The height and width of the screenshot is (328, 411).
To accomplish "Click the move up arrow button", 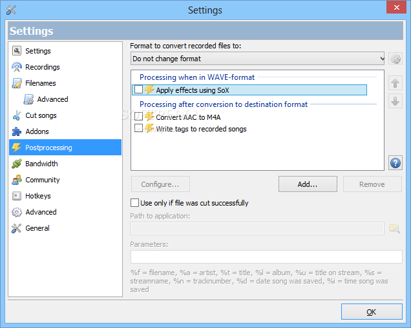I will click(395, 83).
